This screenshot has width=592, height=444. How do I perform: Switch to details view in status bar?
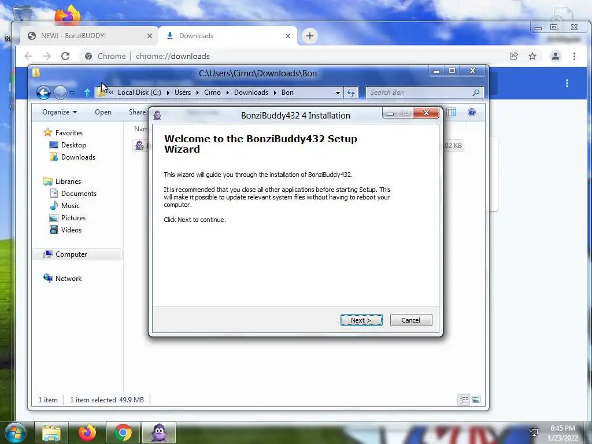pyautogui.click(x=464, y=399)
